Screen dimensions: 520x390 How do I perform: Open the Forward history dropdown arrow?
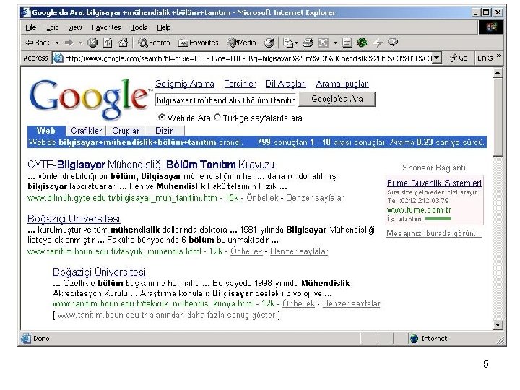point(80,43)
